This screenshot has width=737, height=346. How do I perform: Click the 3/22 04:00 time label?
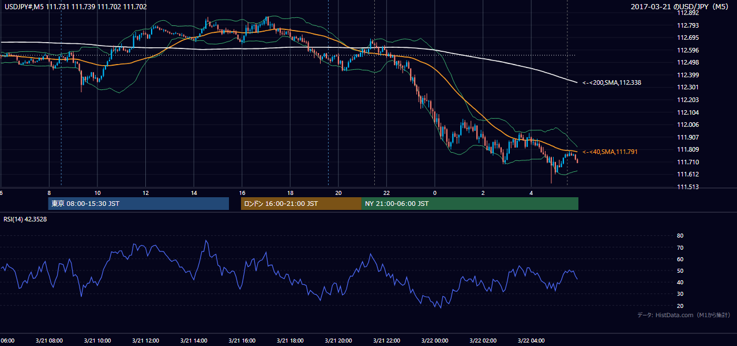pyautogui.click(x=532, y=341)
